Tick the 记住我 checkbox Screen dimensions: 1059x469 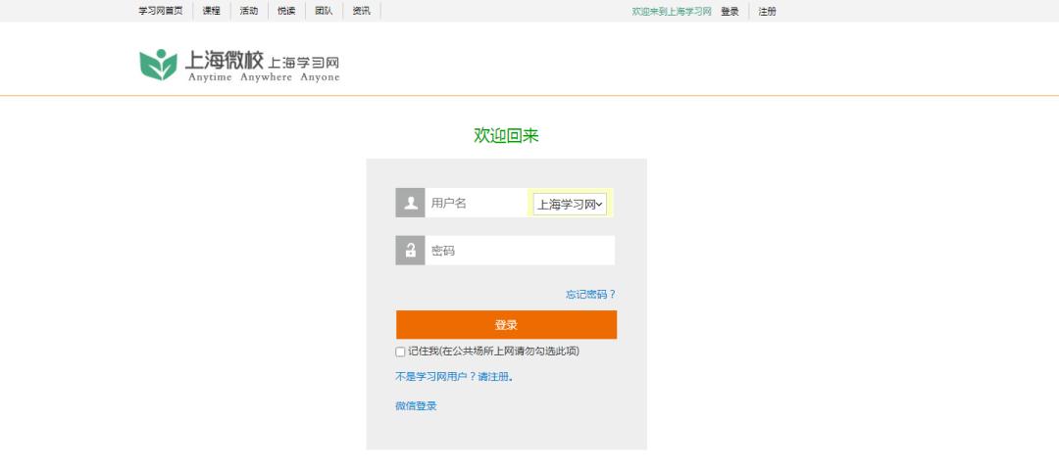(400, 352)
